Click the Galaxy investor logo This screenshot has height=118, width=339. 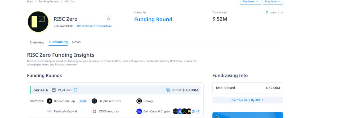point(139,101)
